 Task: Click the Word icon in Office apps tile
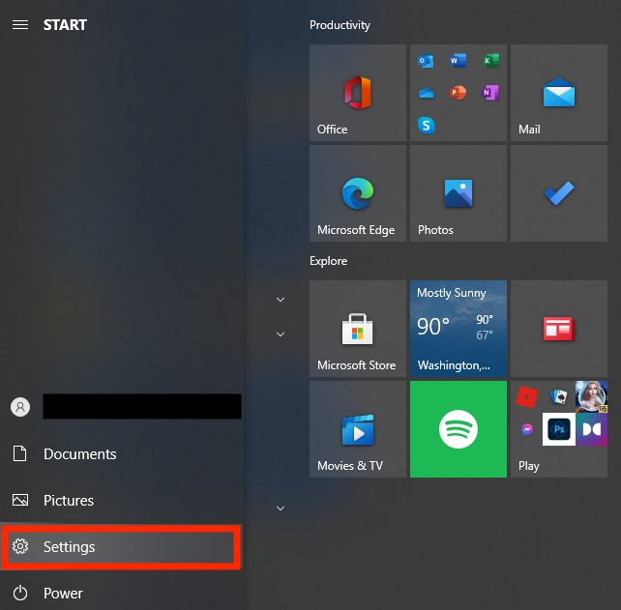click(458, 61)
